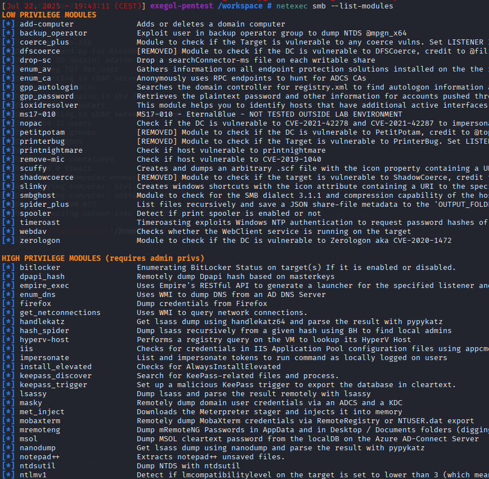Screen dimensions: 489x479
Task: Click the 'masky' module name
Action: (31, 403)
